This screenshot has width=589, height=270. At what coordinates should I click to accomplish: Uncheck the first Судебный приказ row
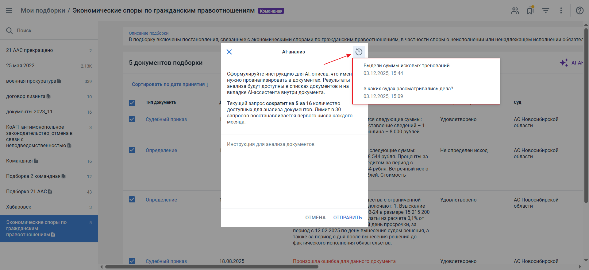[132, 119]
